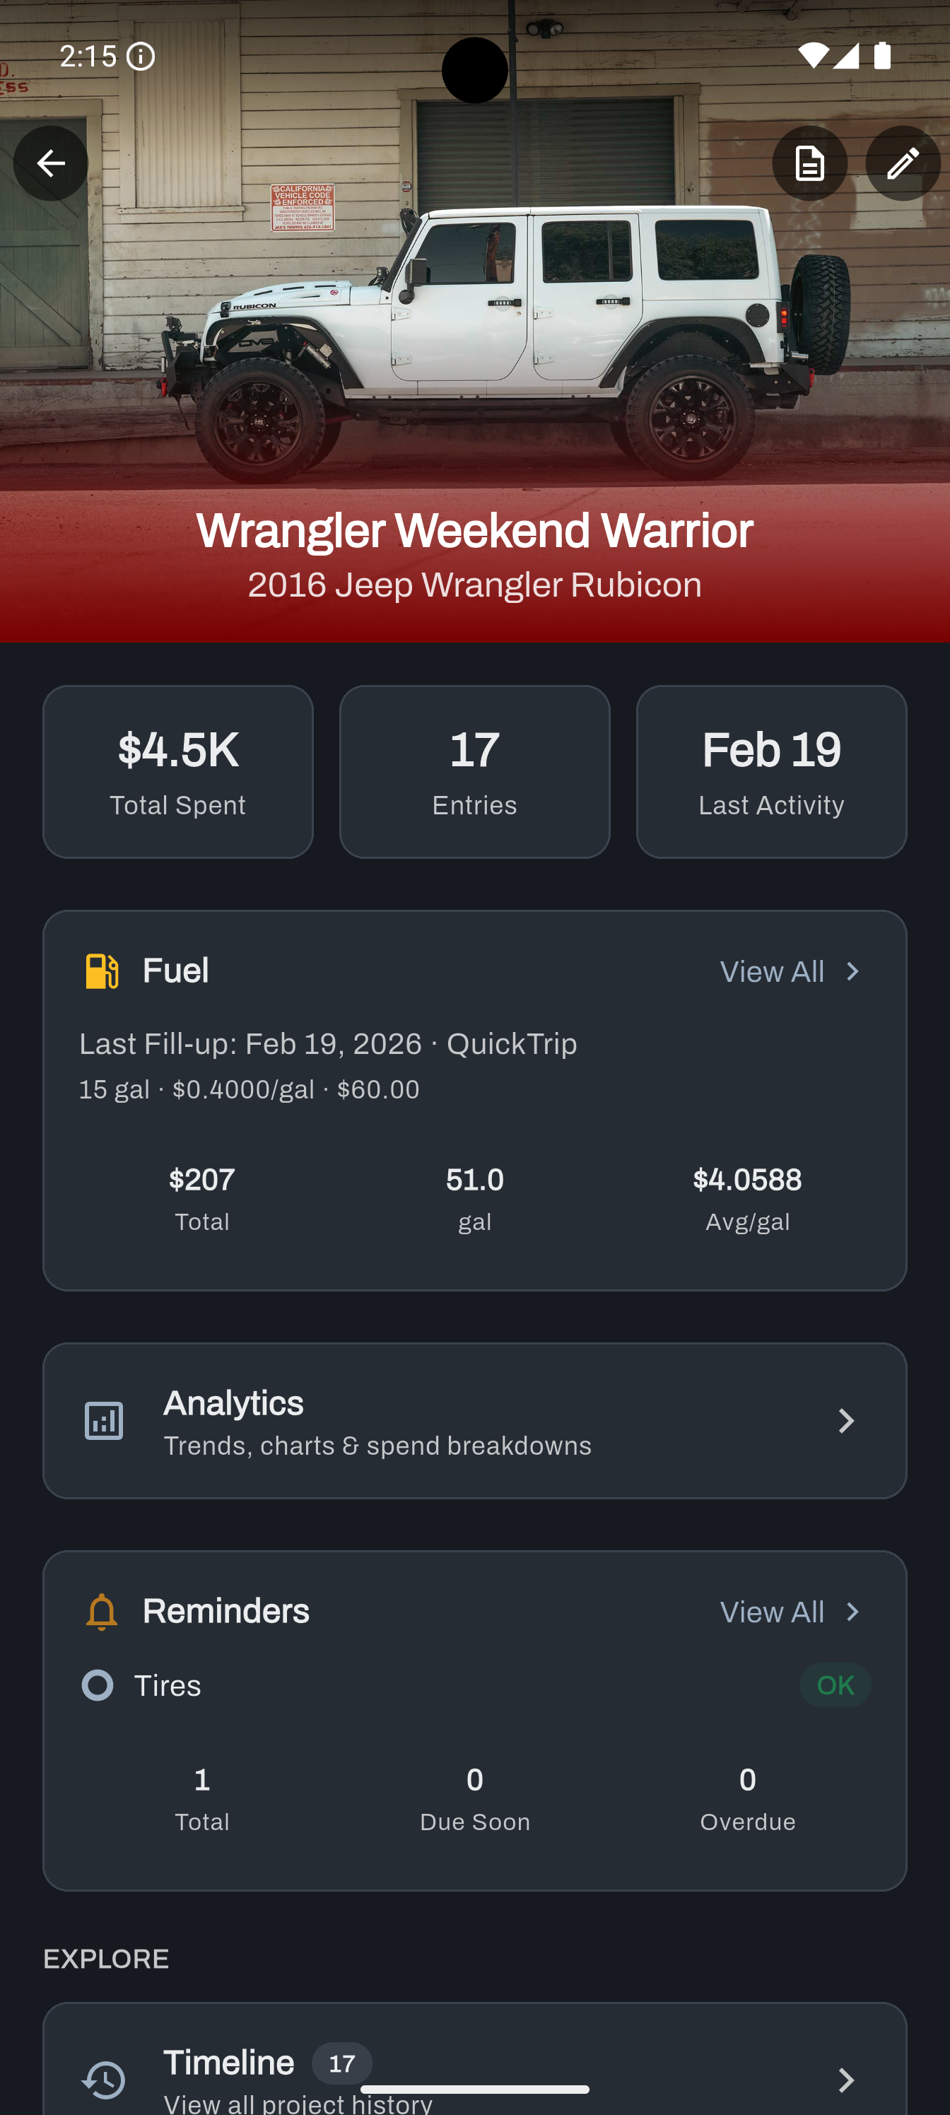The width and height of the screenshot is (950, 2115).
Task: Tap the pencil edit icon
Action: coord(903,163)
